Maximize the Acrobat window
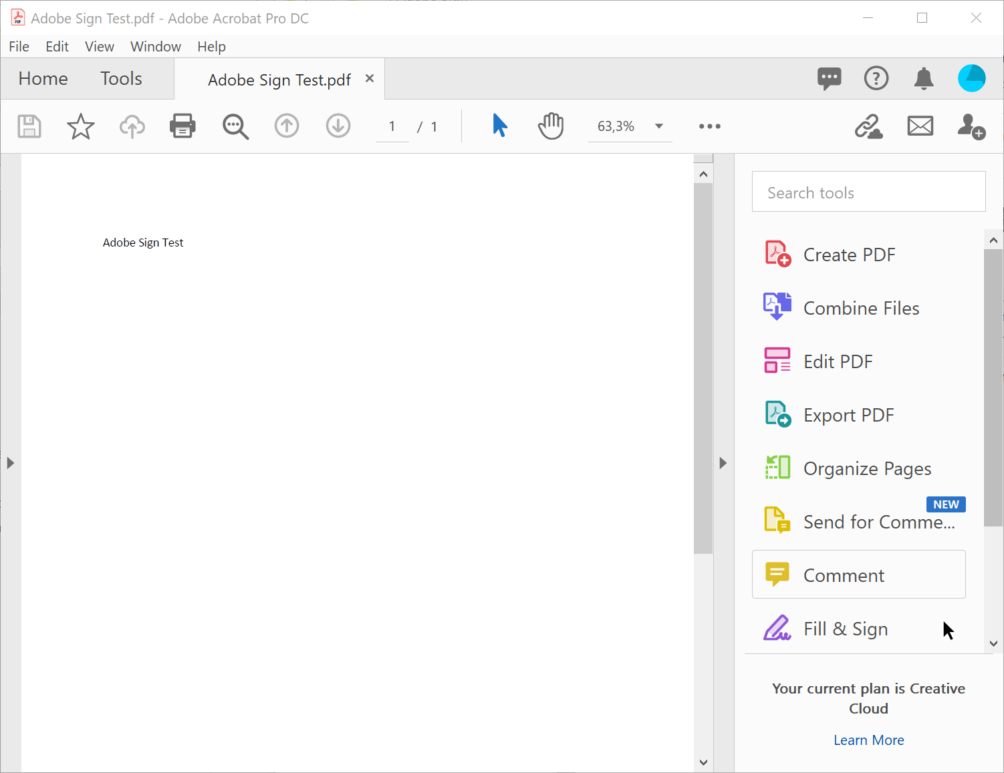Image resolution: width=1004 pixels, height=773 pixels. [x=922, y=18]
